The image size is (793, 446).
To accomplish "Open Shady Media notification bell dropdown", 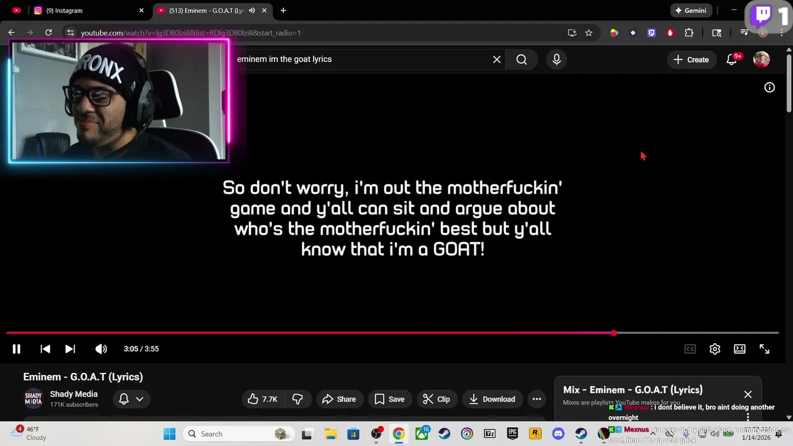I will click(x=131, y=399).
